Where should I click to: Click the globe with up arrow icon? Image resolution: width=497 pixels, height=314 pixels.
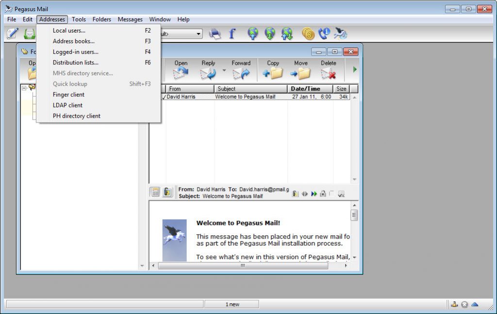252,34
